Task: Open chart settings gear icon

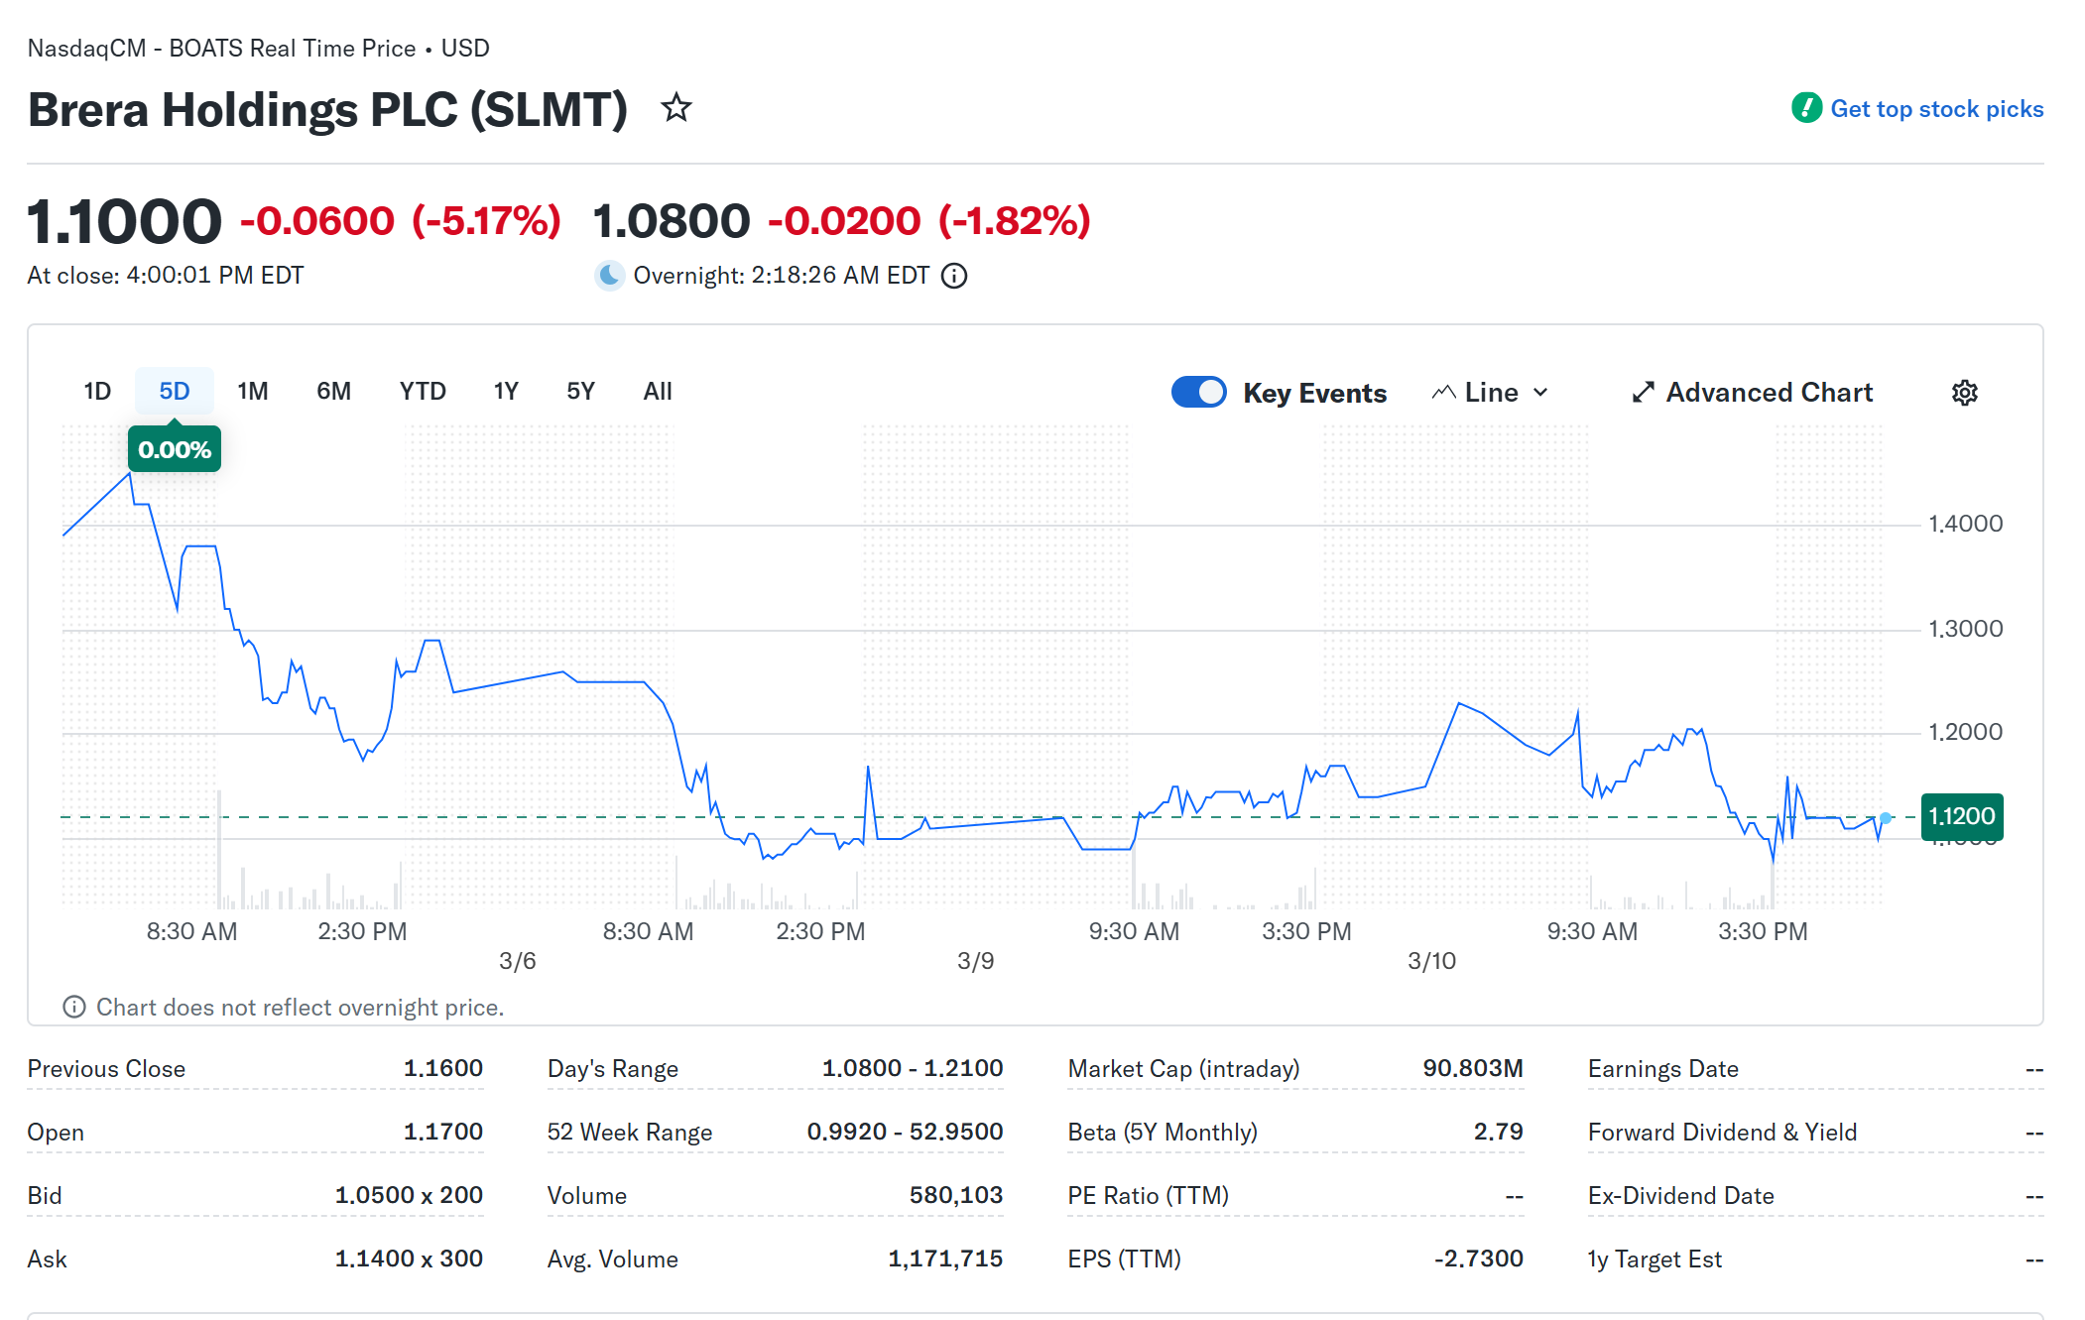Action: pos(1964,393)
